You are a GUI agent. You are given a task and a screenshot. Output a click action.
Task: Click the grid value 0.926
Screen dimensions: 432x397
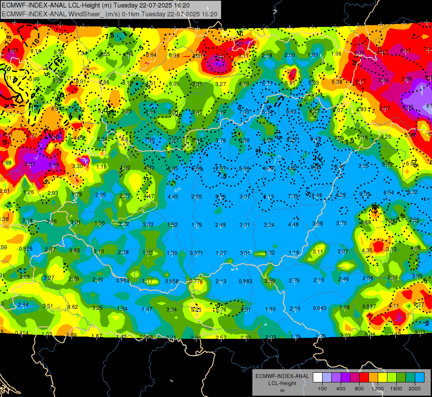[26, 249]
